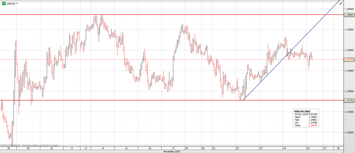Screen dimensions: 355x153
Task: Click date 28 on the time axis
Action: point(338,148)
